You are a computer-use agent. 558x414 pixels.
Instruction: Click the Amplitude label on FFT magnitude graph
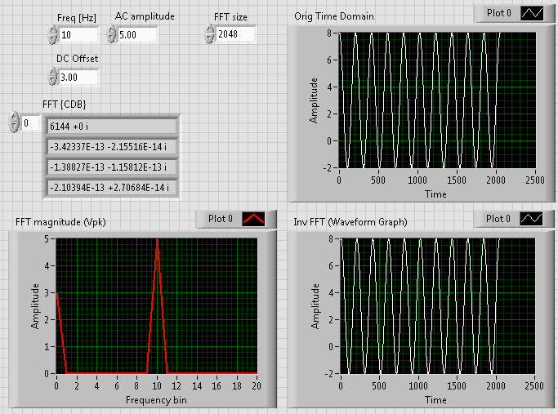pyautogui.click(x=35, y=306)
